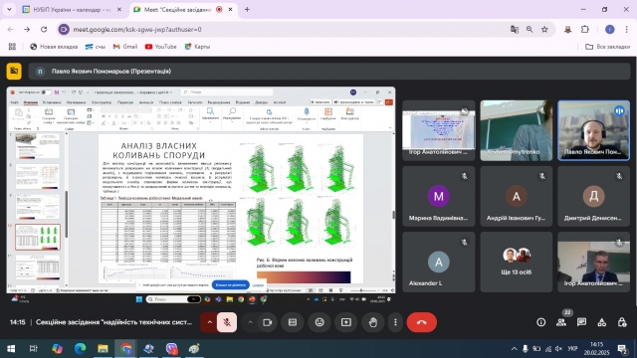Open the Gmail bookmark
Viewport: 637px width, 358px height.
(125, 47)
